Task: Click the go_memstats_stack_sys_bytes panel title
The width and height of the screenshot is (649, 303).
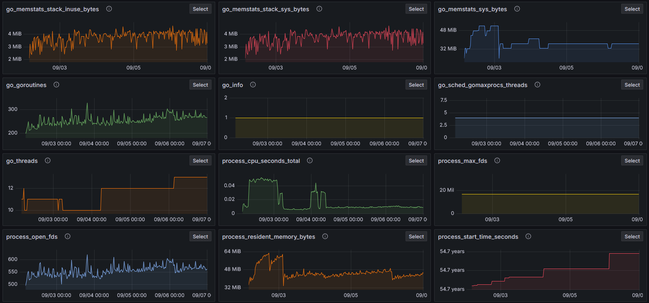Action: [266, 9]
